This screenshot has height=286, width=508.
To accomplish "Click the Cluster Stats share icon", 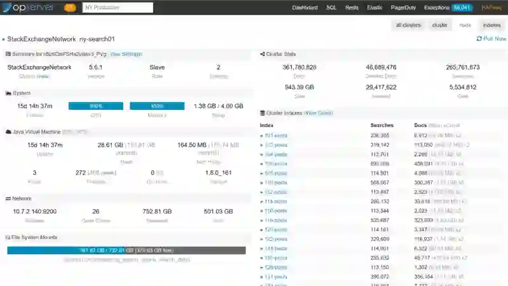I will click(262, 54).
